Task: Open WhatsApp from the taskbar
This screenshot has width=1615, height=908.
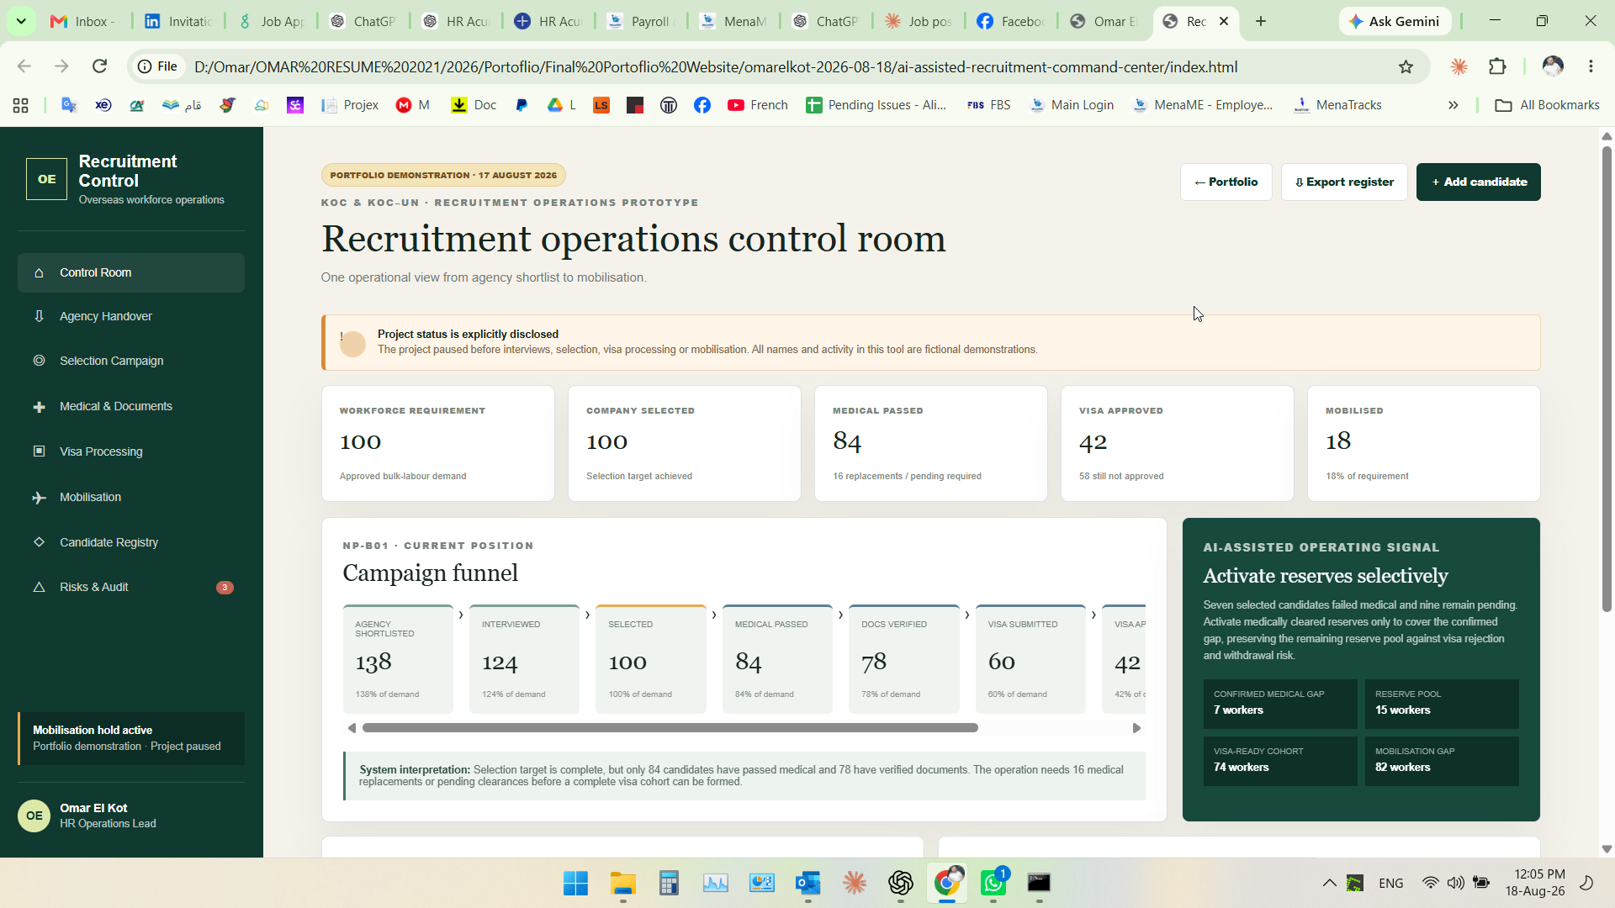Action: point(993,883)
